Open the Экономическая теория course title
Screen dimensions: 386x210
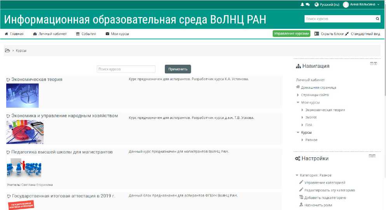point(37,79)
